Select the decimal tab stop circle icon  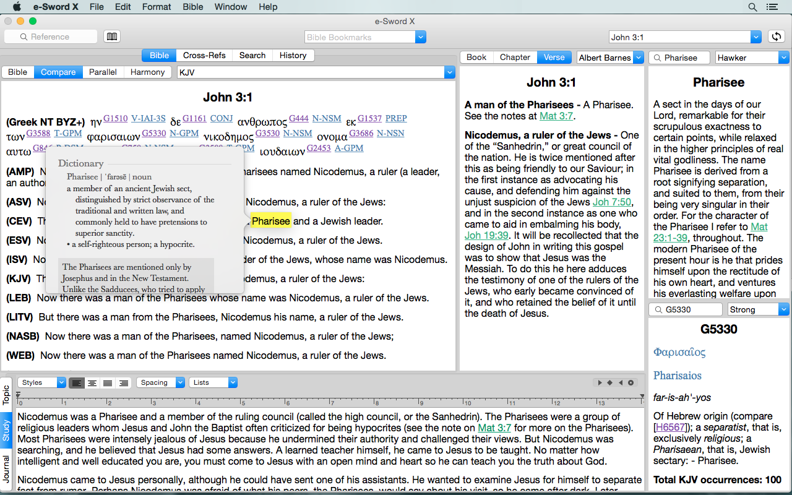tap(631, 382)
